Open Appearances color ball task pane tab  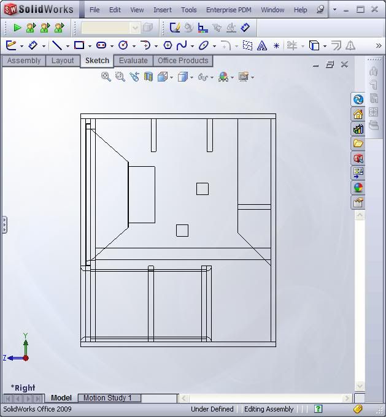(358, 188)
